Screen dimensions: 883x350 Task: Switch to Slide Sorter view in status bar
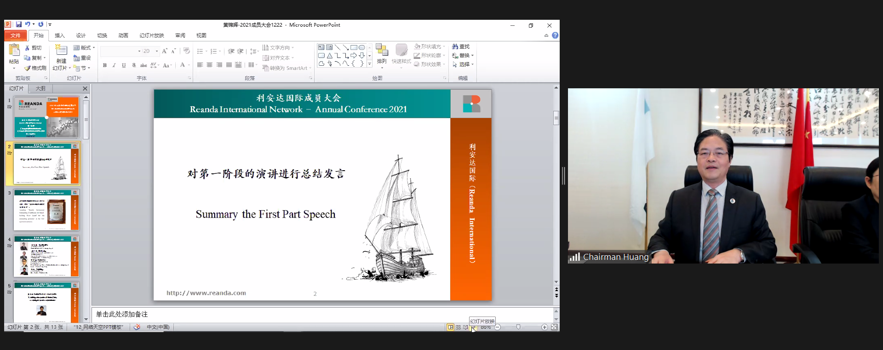tap(458, 327)
